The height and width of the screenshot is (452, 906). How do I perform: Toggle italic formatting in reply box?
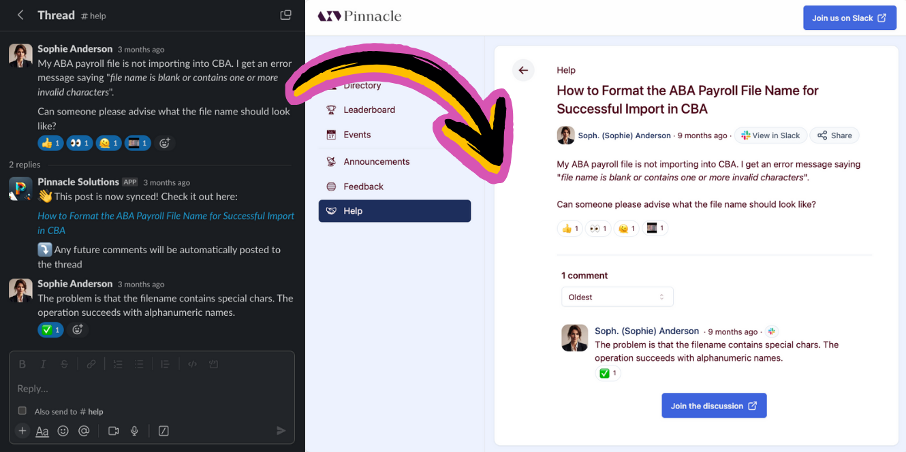pos(43,364)
